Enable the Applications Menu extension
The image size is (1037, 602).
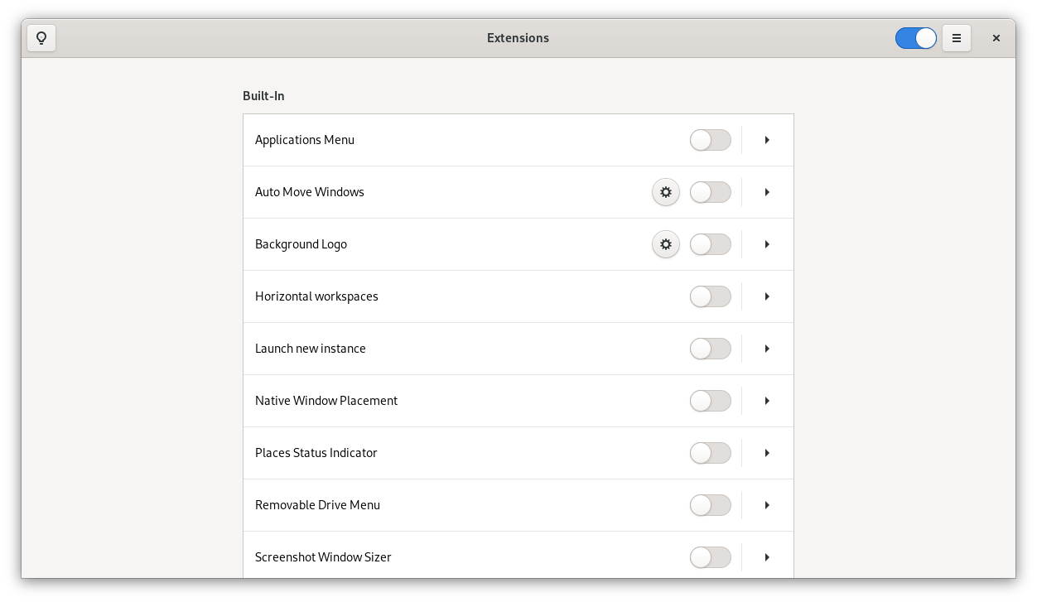[711, 140]
